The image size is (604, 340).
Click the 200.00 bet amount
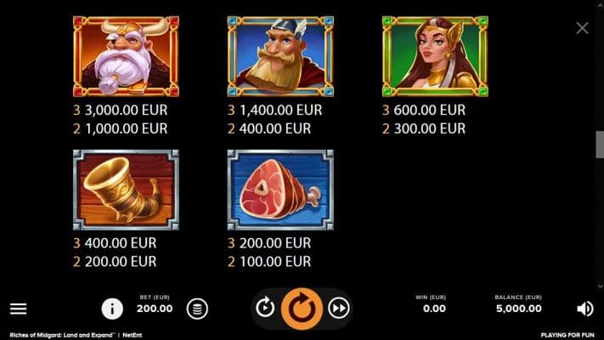(155, 309)
